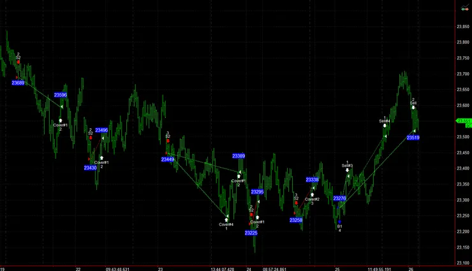This screenshot has height=271, width=472.
Task: Select the 23496 price tag
Action: [x=101, y=130]
